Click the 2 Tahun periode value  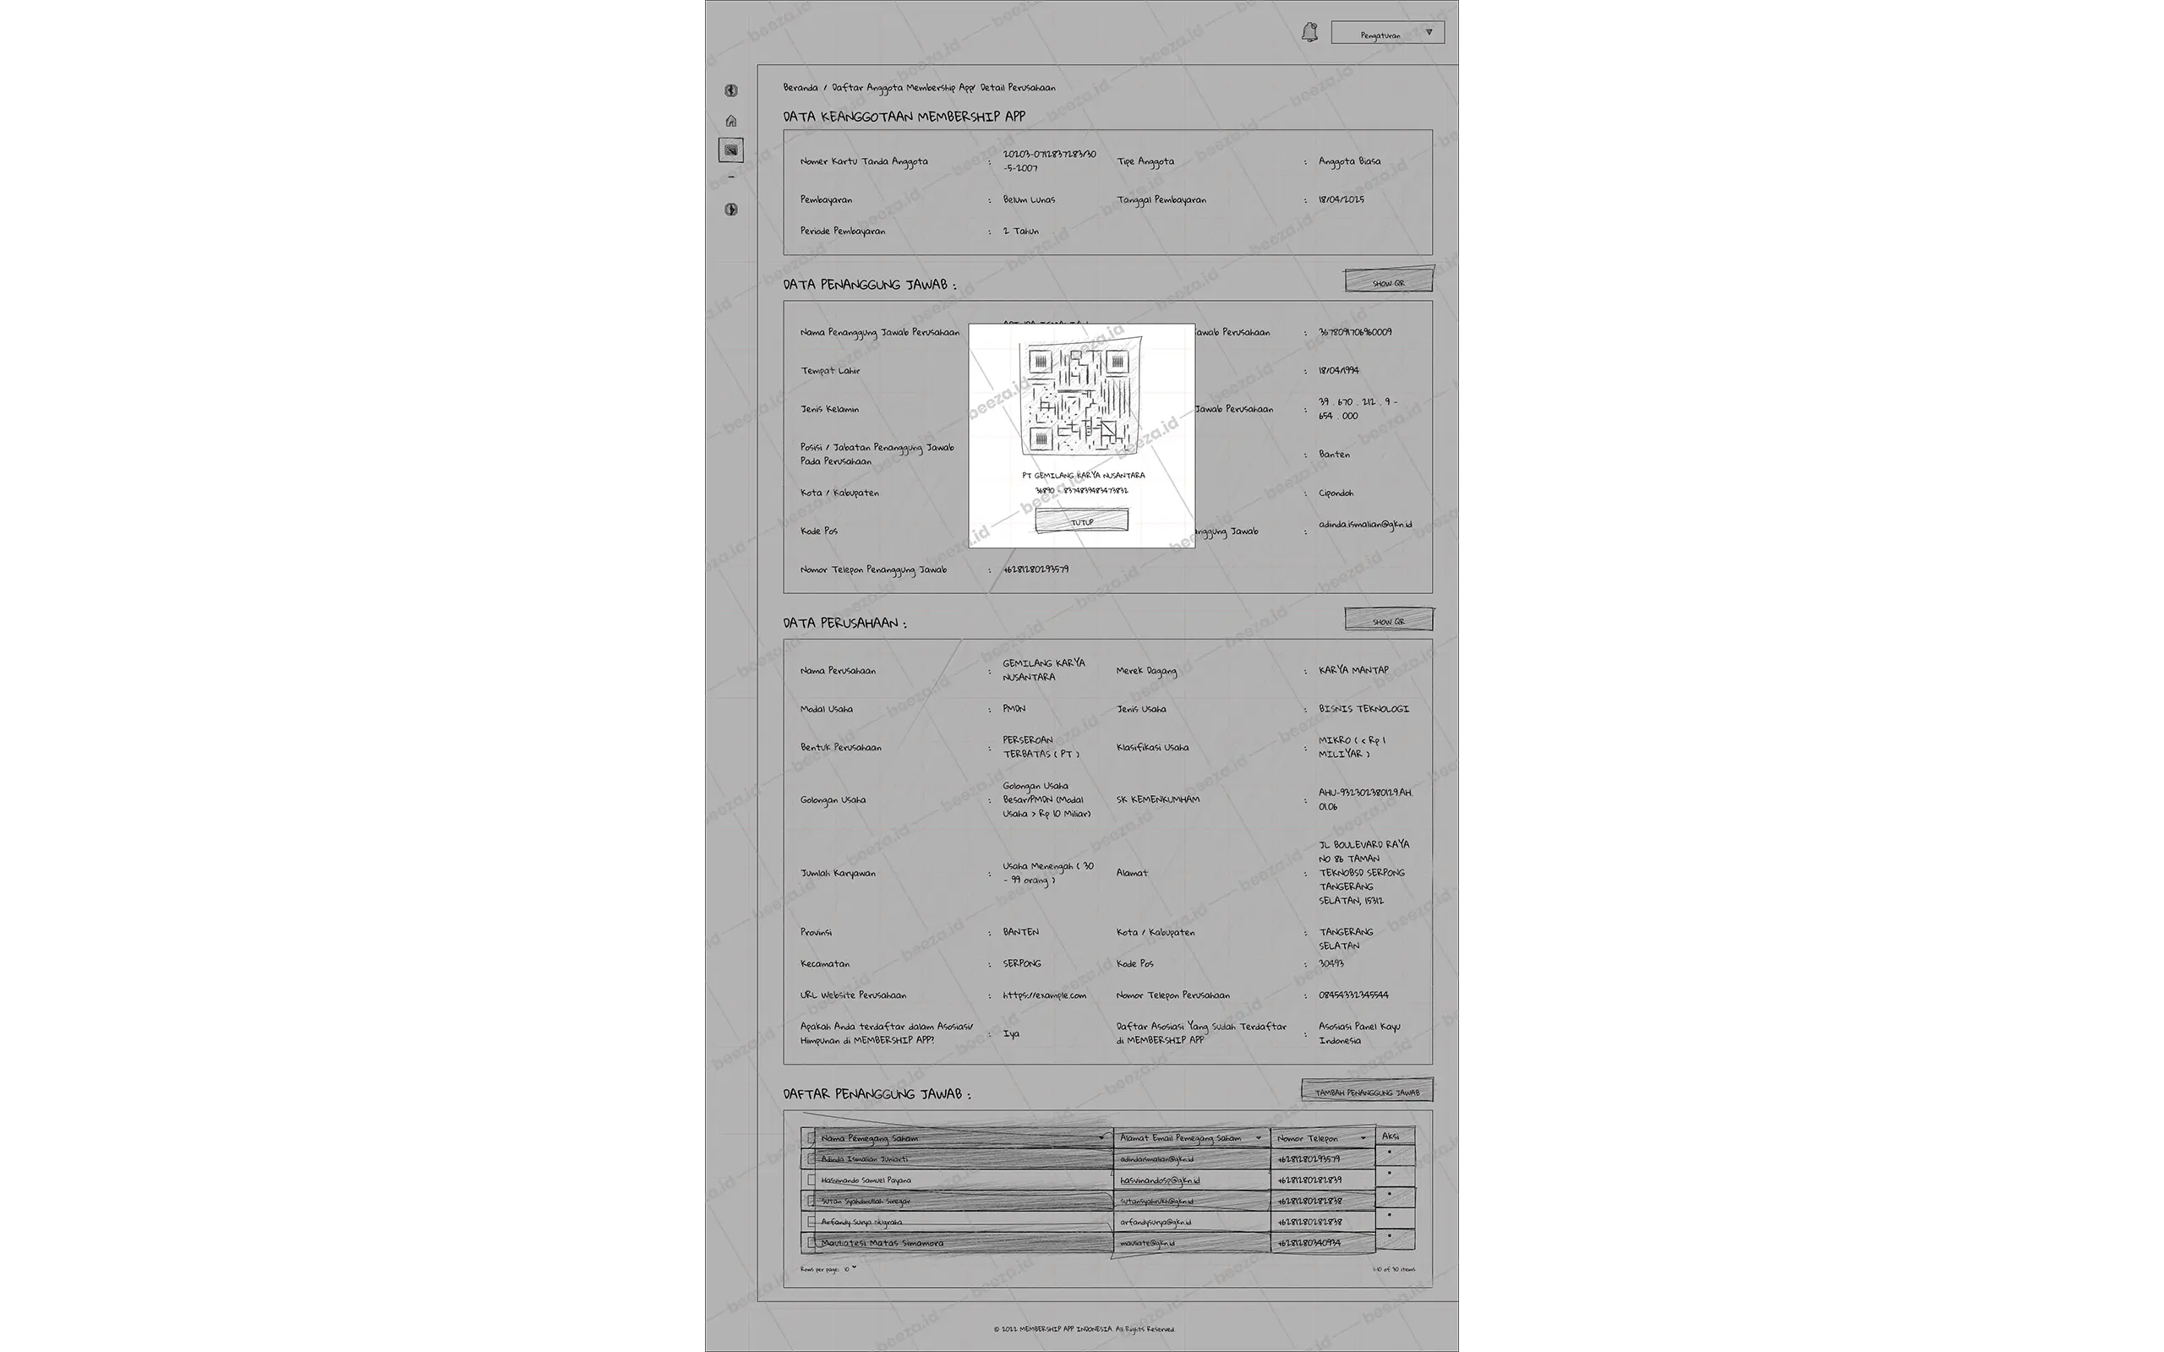pos(1020,231)
